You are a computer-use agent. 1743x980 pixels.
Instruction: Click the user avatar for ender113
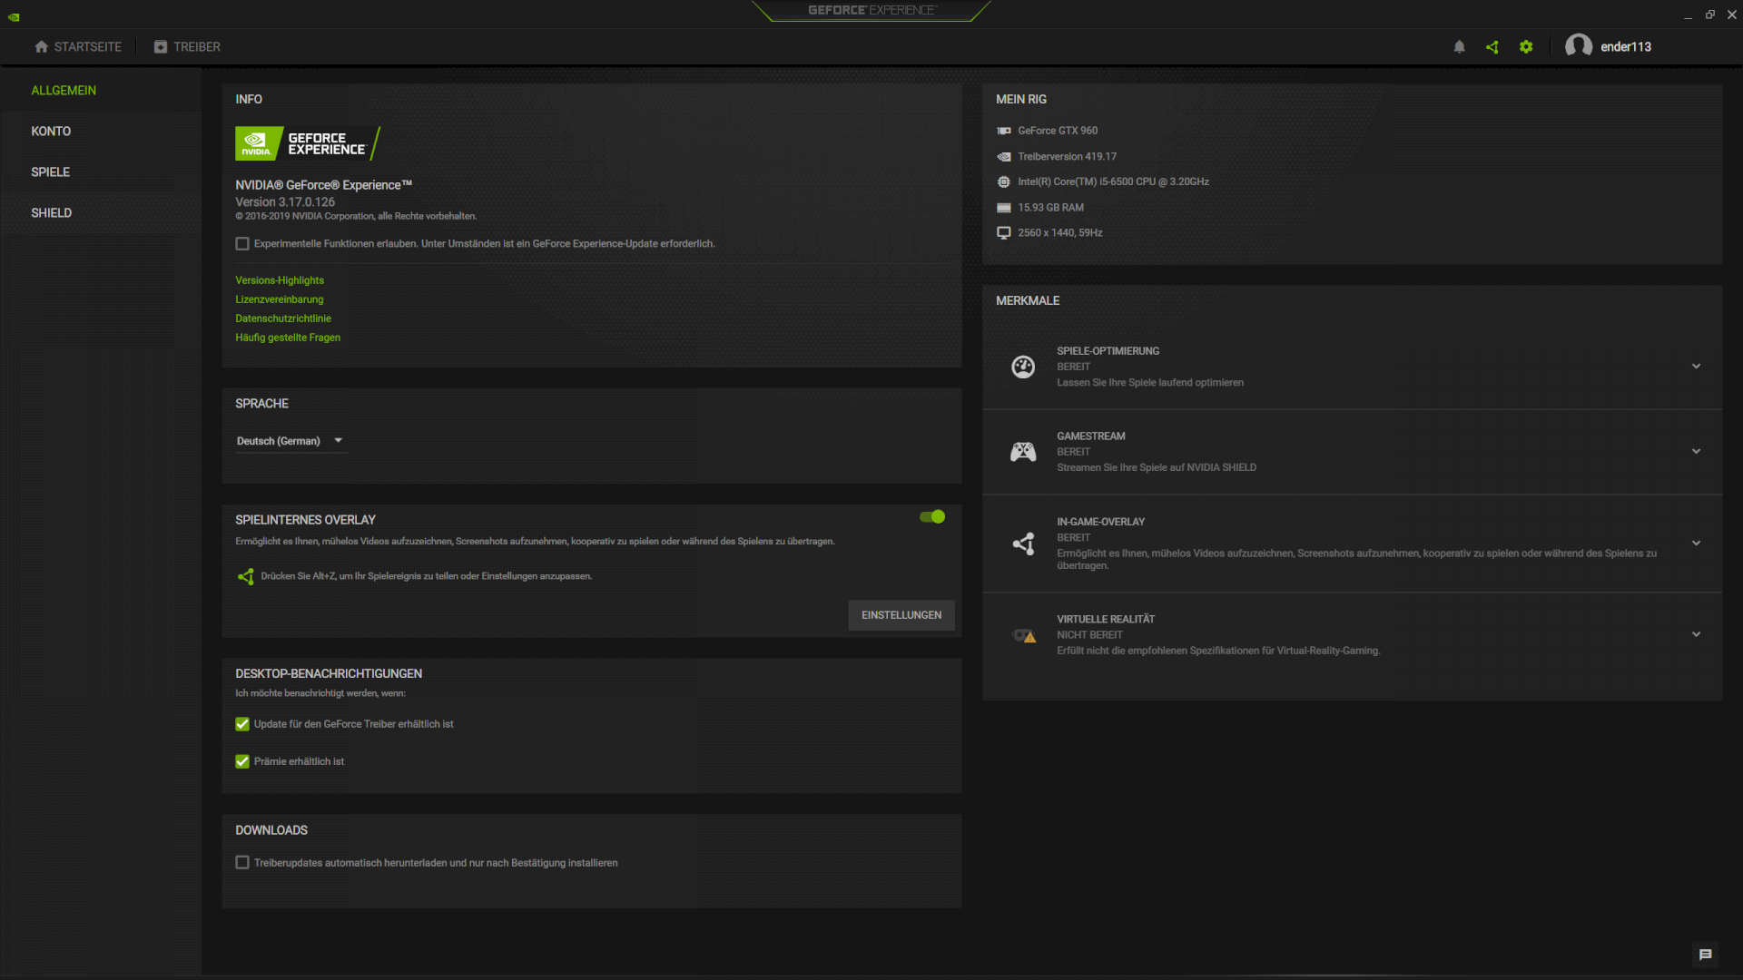pos(1579,46)
